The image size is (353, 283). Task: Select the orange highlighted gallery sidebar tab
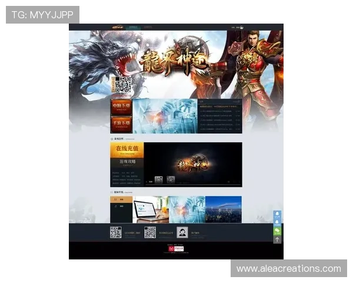point(121,200)
